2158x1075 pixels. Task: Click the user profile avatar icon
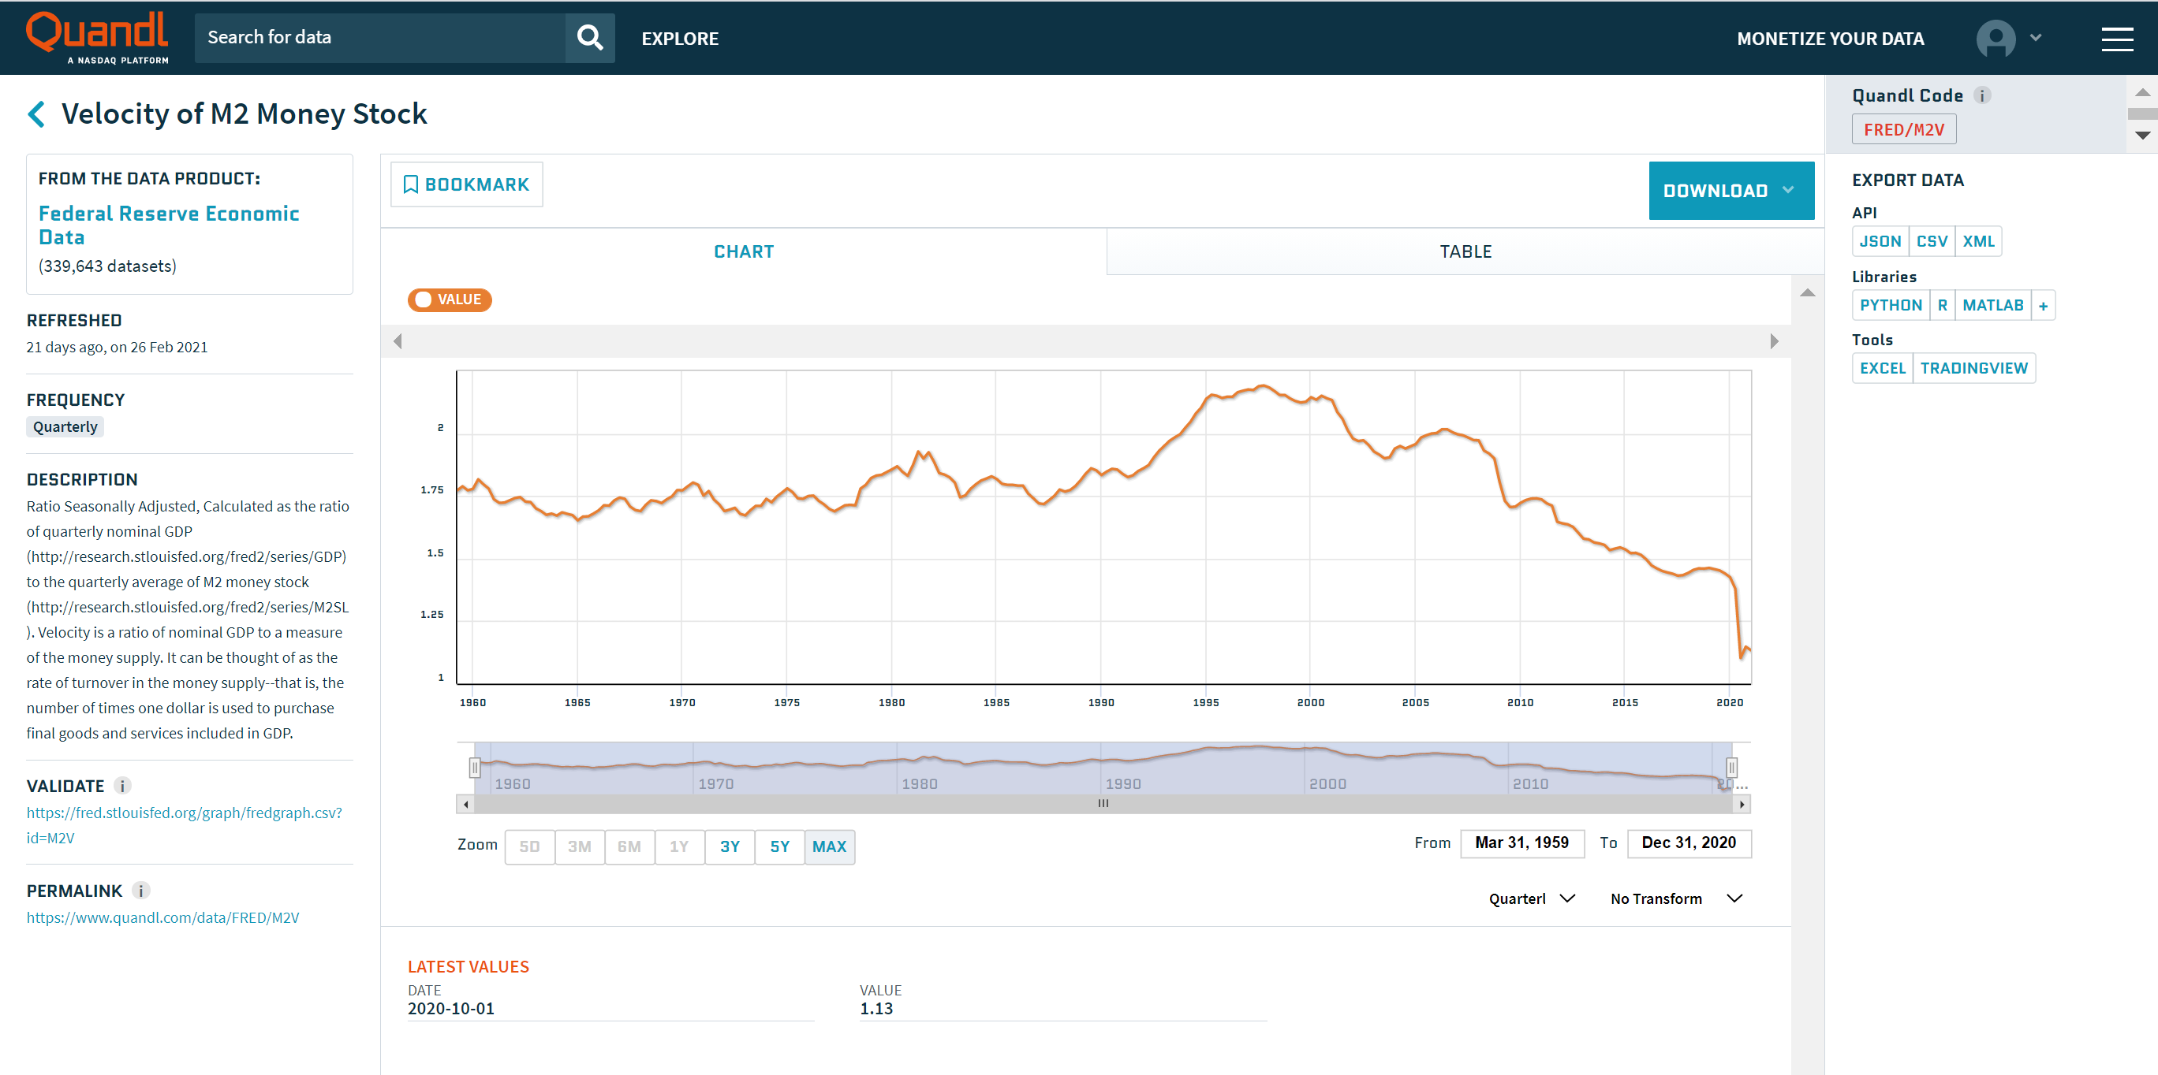click(x=1996, y=39)
